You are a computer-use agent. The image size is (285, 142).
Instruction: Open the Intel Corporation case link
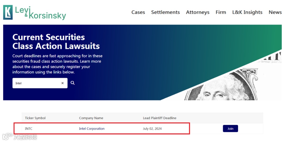pos(92,129)
